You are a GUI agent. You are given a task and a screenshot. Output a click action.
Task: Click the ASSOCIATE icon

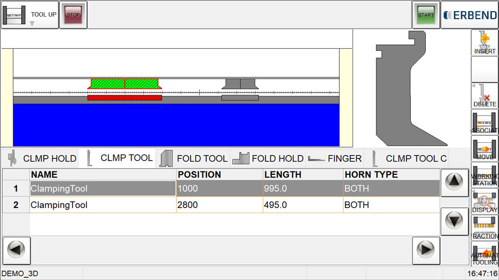pos(485,122)
